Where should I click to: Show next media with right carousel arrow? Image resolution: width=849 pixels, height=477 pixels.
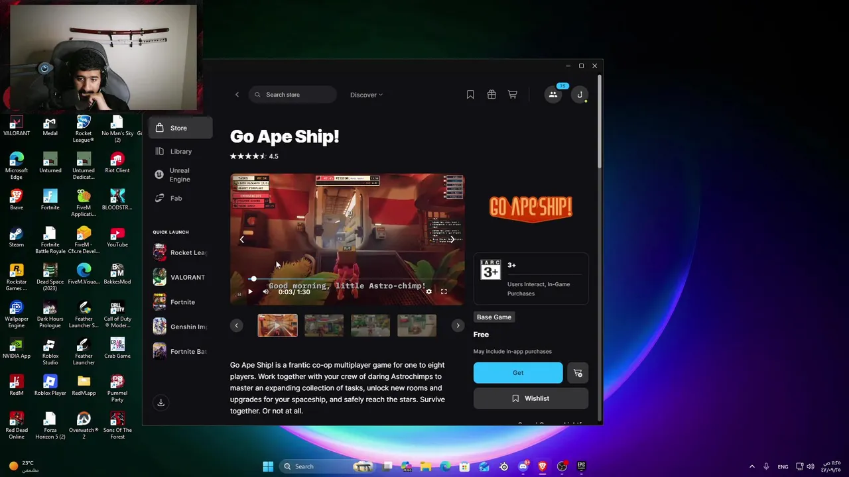[x=452, y=239]
